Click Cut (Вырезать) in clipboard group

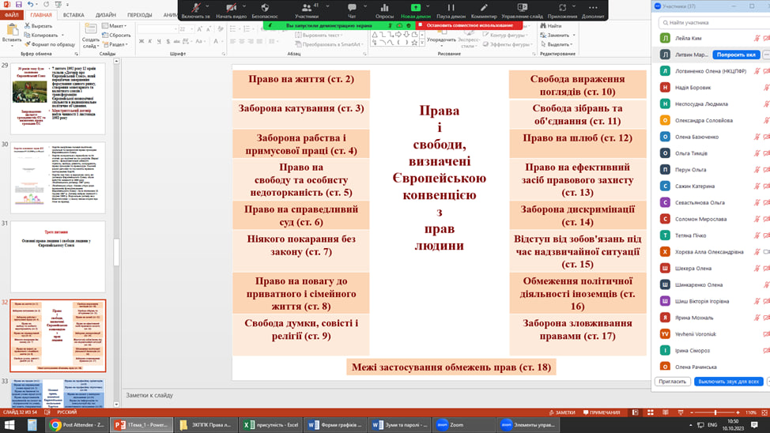[x=38, y=25]
